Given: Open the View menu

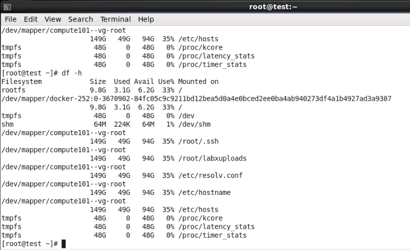Looking at the screenshot, I should [52, 19].
